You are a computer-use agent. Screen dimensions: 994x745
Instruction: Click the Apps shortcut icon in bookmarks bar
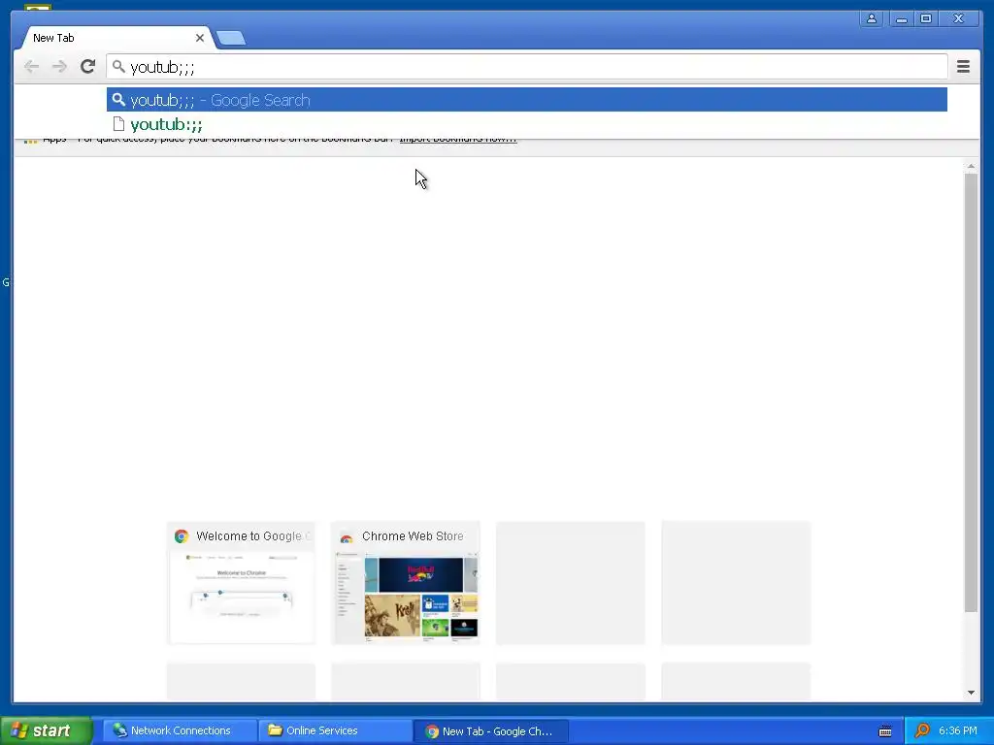click(31, 141)
